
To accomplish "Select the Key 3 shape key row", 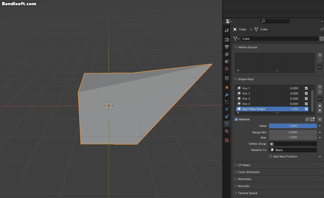I will tap(272, 99).
